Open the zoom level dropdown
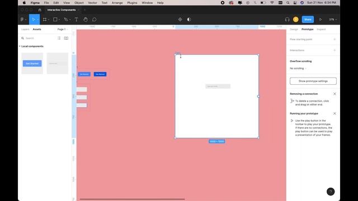358x201 pixels. (333, 20)
